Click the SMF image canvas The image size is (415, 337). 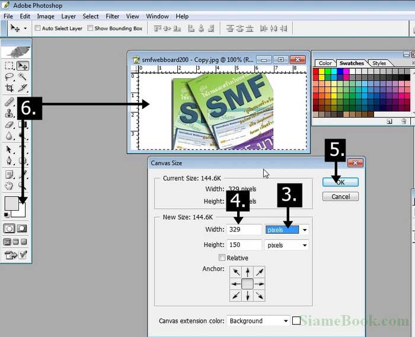(x=222, y=112)
